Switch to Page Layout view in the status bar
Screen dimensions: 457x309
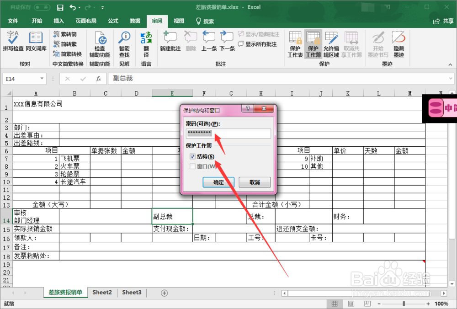click(x=351, y=304)
